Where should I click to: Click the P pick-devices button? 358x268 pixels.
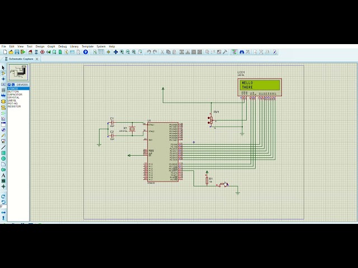(10, 85)
